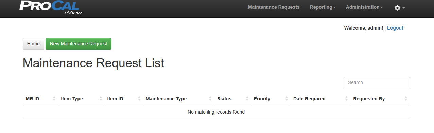
Task: Sort by Item Type column arrows
Action: [101, 99]
